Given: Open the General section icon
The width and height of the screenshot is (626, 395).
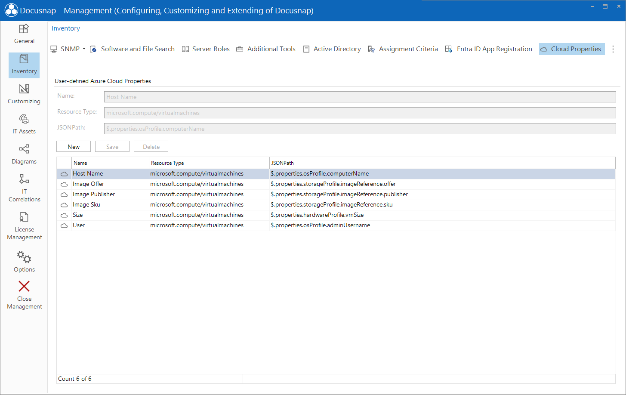Looking at the screenshot, I should [24, 29].
